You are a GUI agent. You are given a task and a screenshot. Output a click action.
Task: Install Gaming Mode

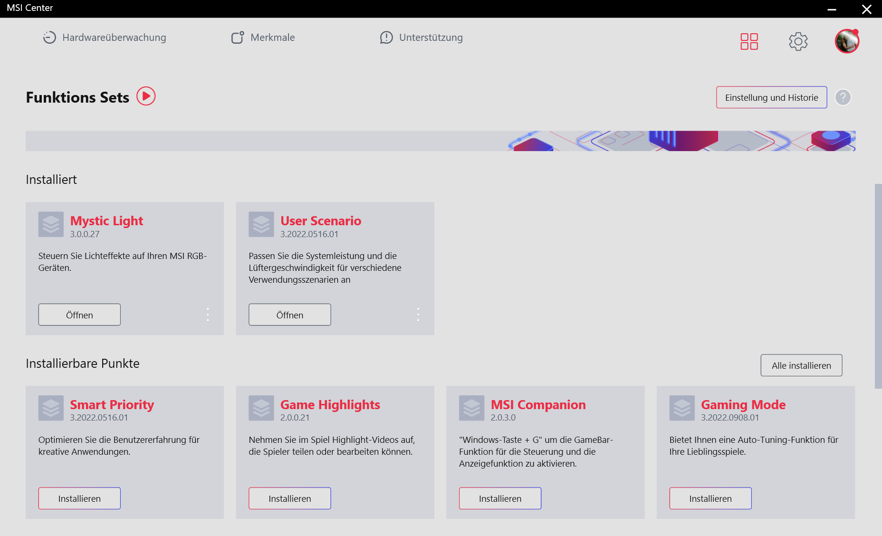coord(710,498)
